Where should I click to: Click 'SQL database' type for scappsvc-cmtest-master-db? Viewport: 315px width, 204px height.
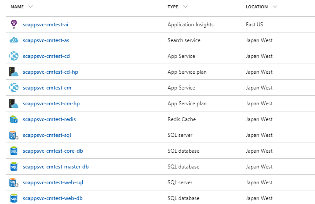(183, 167)
